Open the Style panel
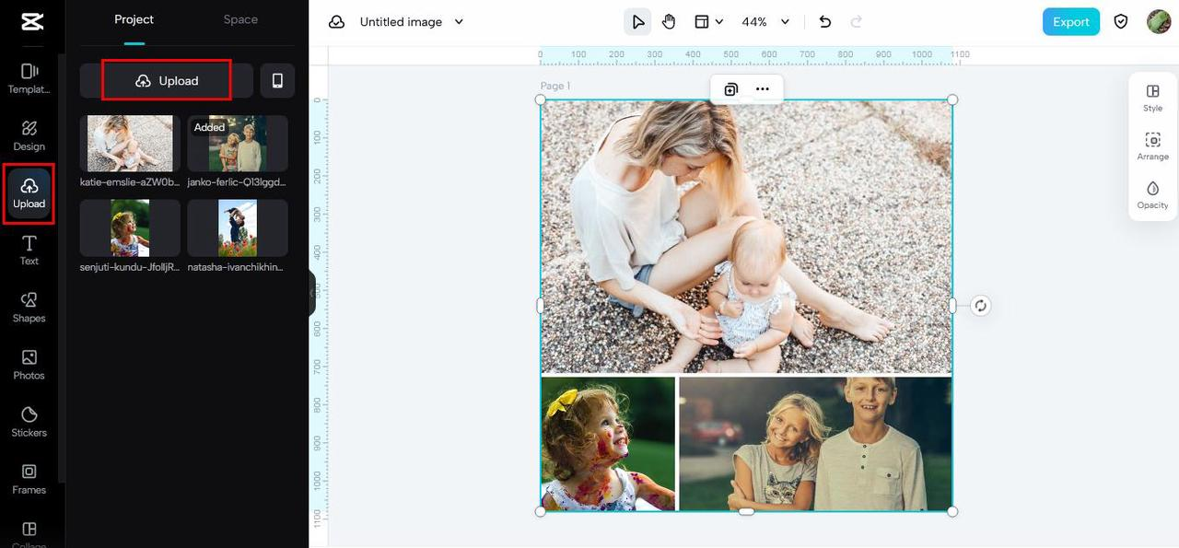The image size is (1179, 548). coord(1152,98)
